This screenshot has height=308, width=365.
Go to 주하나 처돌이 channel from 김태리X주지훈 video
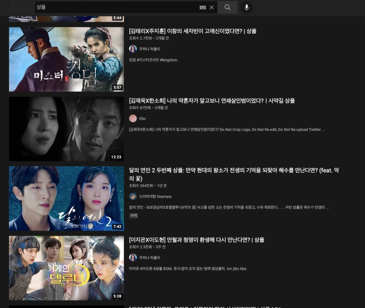point(150,49)
